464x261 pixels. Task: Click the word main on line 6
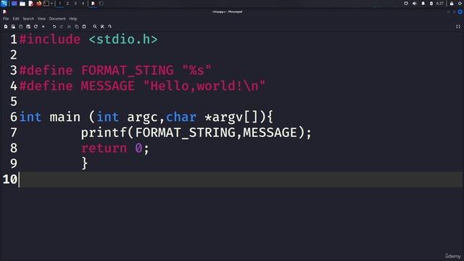tap(65, 117)
